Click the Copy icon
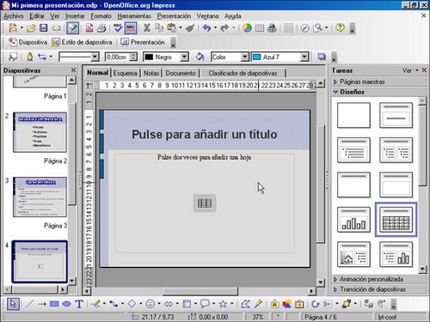This screenshot has height=322, width=430. click(159, 28)
